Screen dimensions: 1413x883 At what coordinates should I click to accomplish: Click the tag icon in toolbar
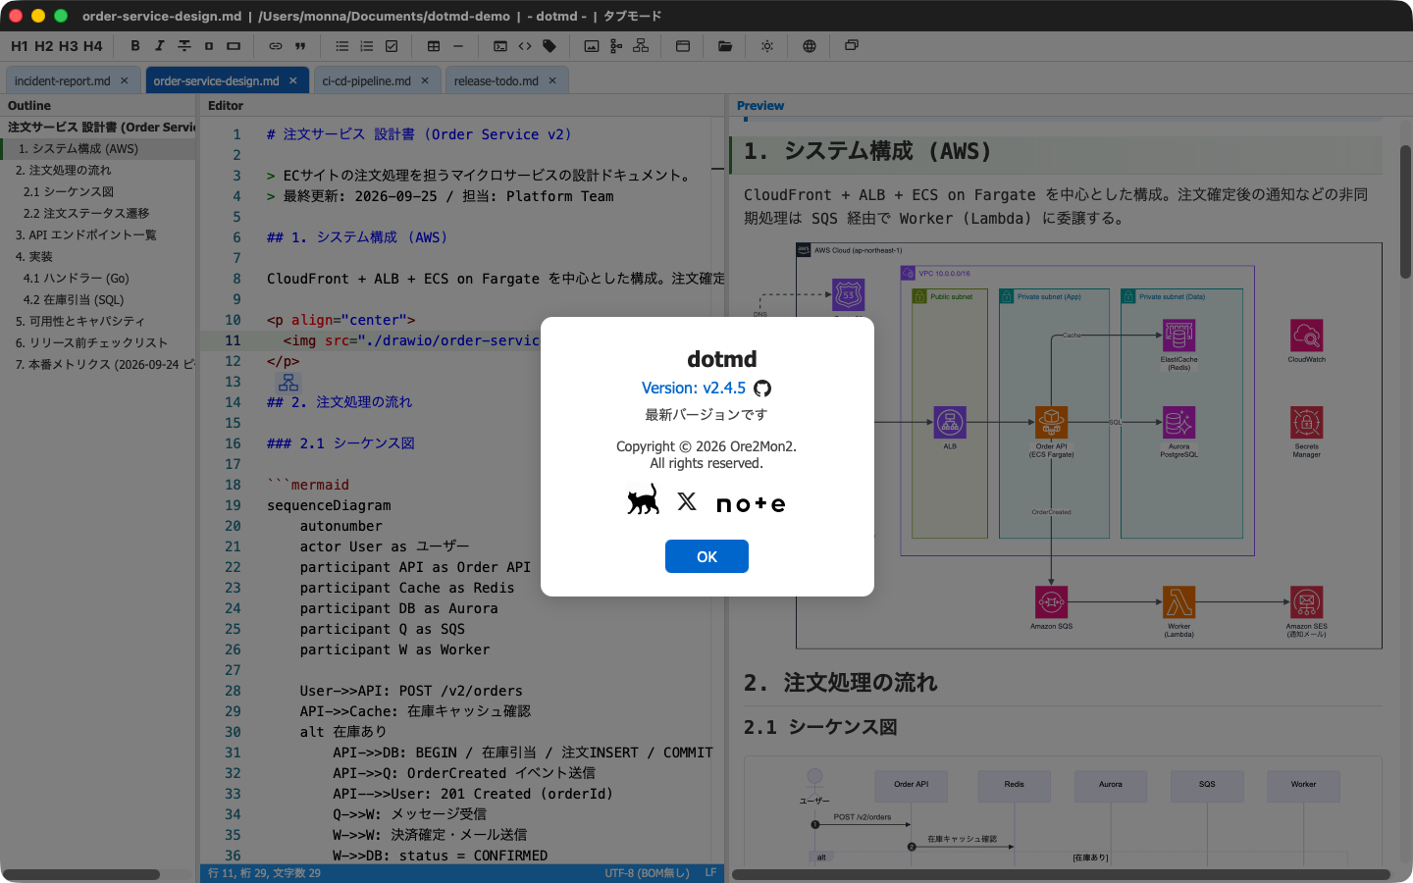pos(549,46)
